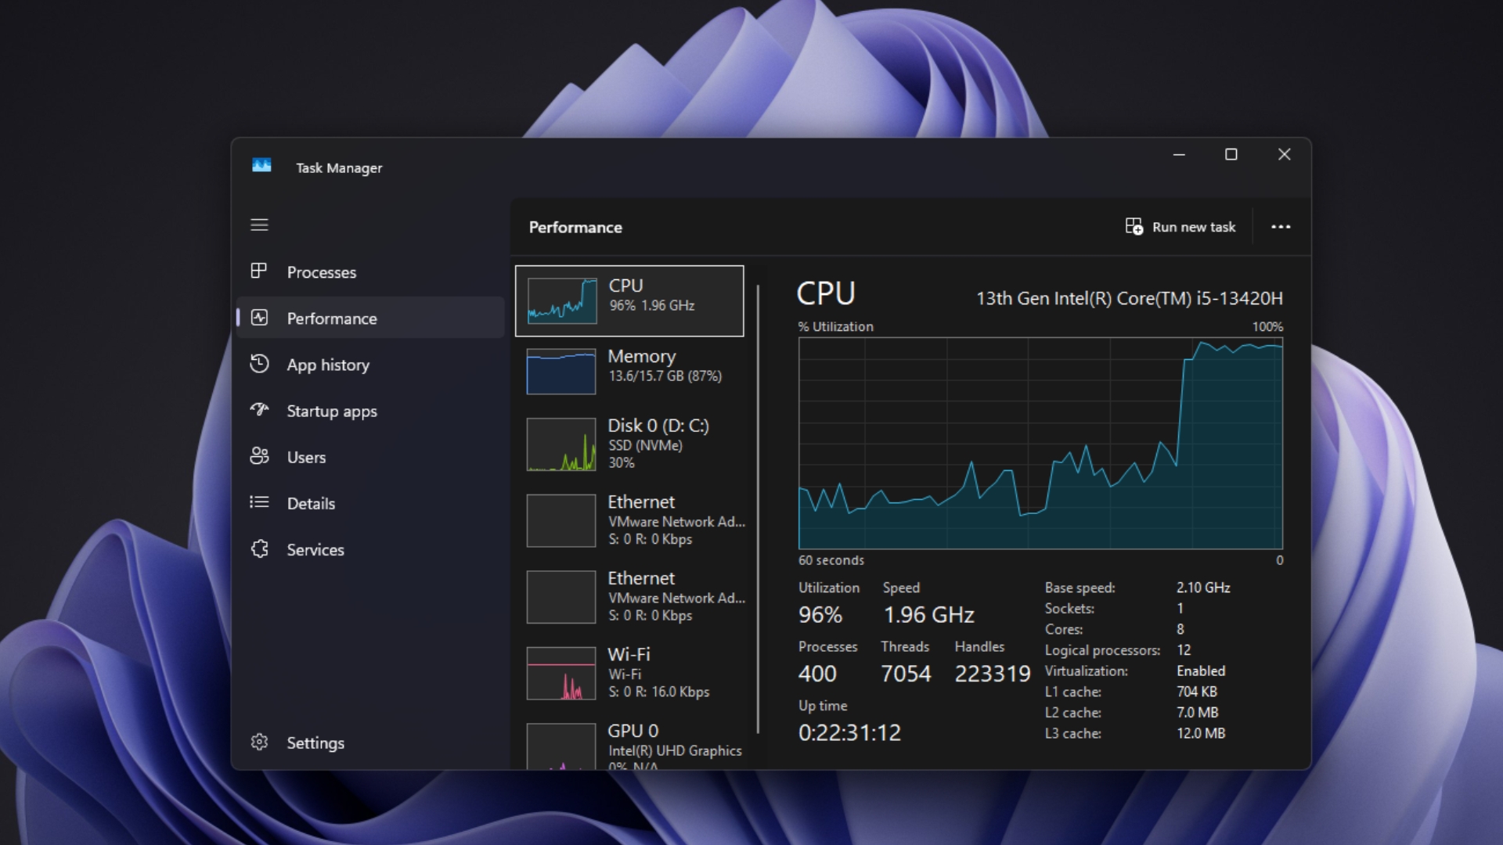Click the Services puzzle-gear icon
The height and width of the screenshot is (845, 1503).
click(x=259, y=548)
